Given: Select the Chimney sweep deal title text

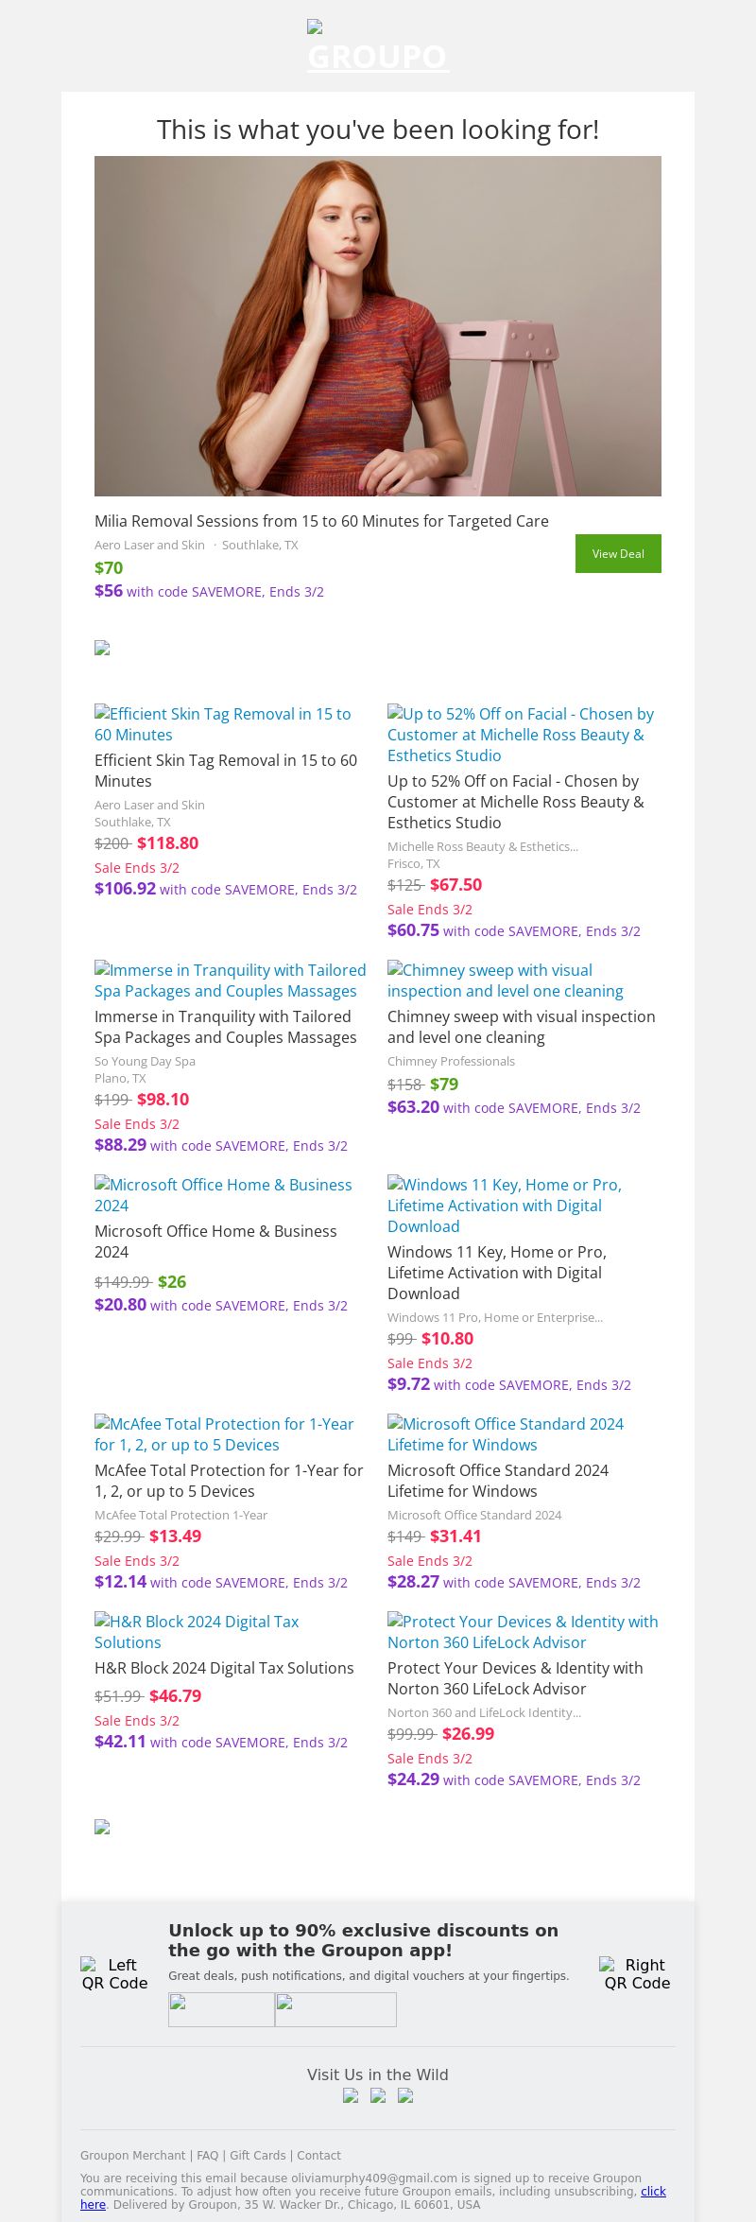Looking at the screenshot, I should coord(521,1027).
